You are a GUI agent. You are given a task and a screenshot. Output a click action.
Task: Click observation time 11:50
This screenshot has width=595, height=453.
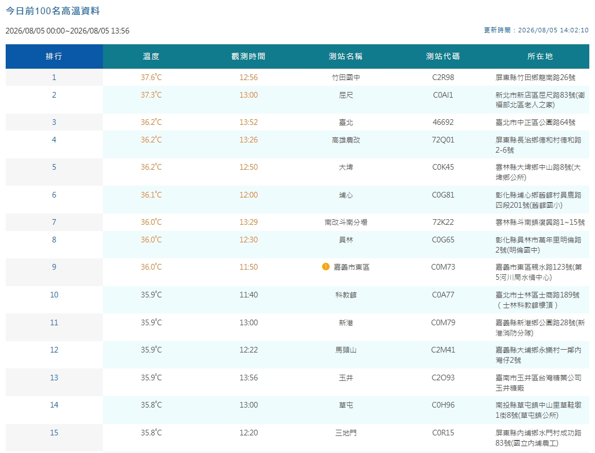(249, 267)
